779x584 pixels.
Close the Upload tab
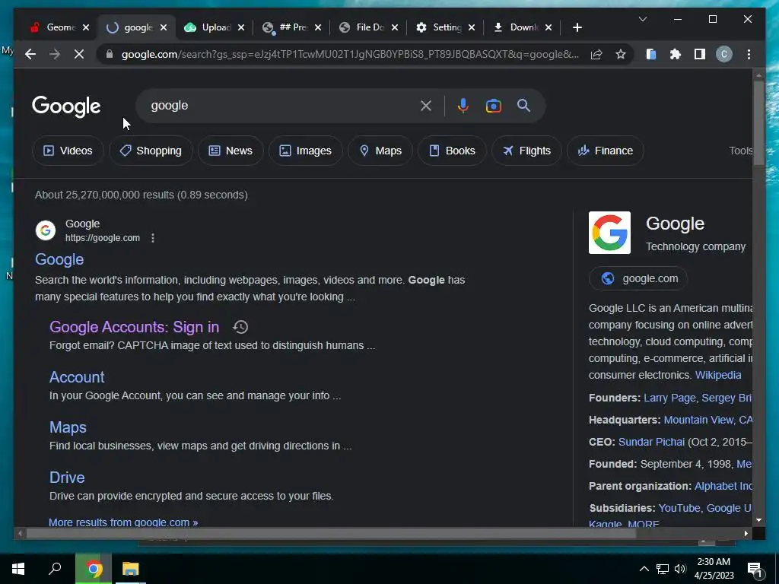(241, 27)
